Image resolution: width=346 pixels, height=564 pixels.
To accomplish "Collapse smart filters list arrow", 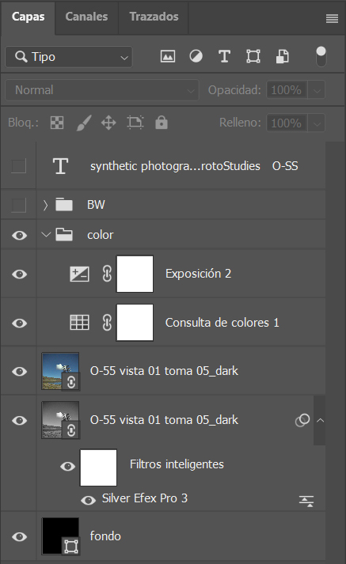I will point(320,420).
